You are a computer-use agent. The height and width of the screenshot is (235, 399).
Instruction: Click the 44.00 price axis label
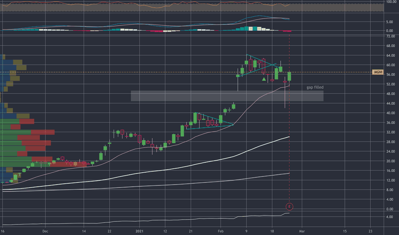[x=390, y=103]
